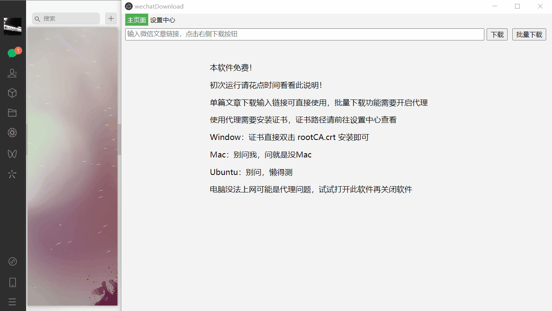This screenshot has height=311, width=552.
Task: Maximize the wechatDownload window
Action: (x=517, y=6)
